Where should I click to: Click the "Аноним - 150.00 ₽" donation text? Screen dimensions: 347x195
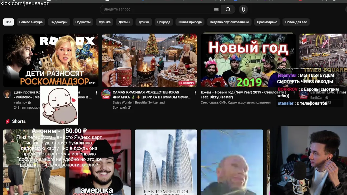(59, 131)
